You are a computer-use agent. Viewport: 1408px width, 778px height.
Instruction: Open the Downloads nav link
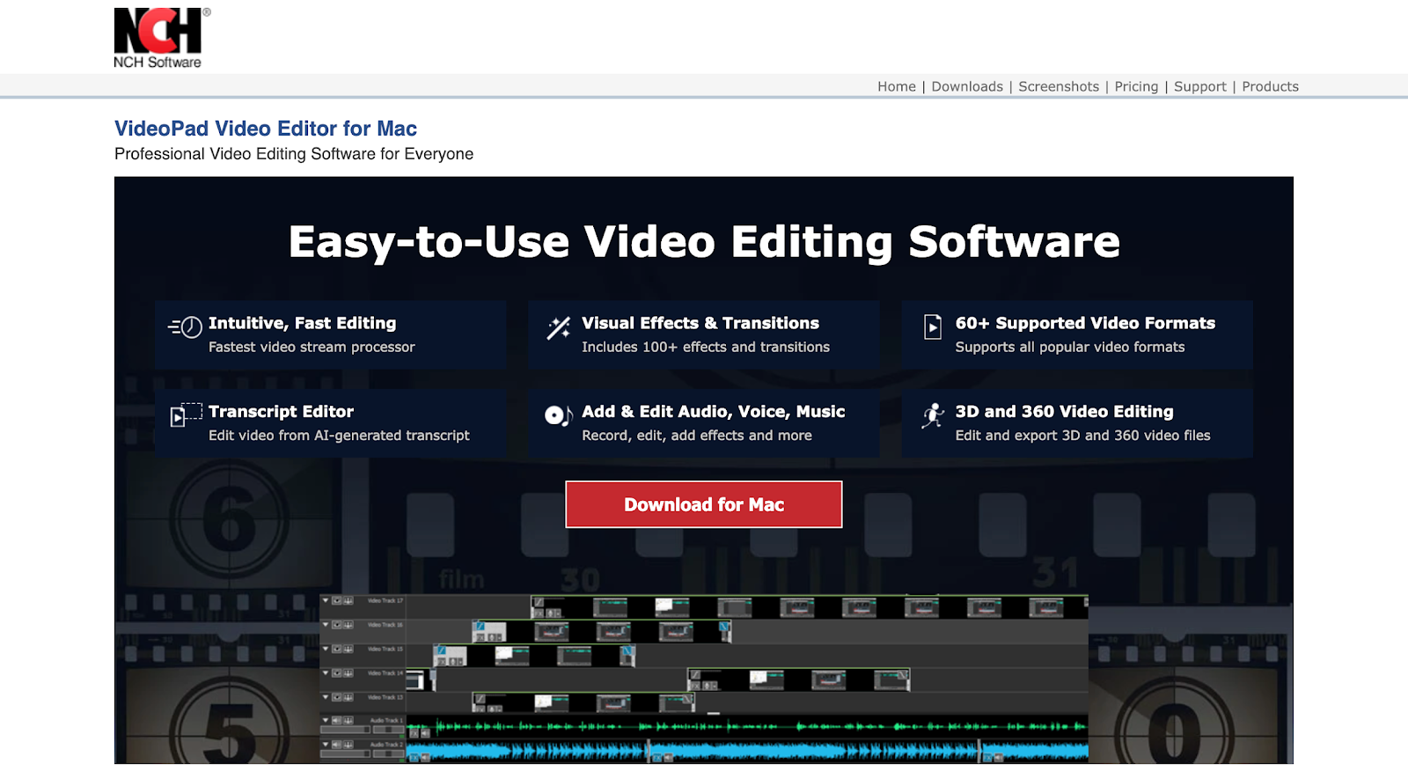[x=967, y=86]
